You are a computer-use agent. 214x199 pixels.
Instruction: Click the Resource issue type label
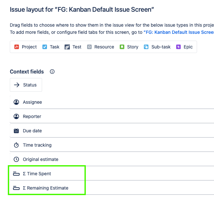[104, 47]
